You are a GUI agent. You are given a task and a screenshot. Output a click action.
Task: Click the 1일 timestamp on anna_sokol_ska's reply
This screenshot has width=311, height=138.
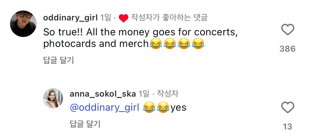144,94
